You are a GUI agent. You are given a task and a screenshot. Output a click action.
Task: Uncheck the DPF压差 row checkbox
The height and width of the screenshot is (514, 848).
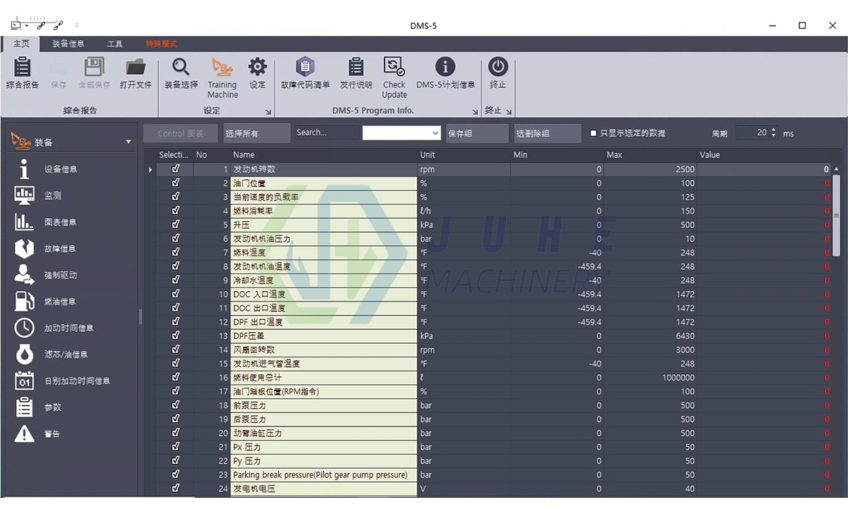pos(175,335)
